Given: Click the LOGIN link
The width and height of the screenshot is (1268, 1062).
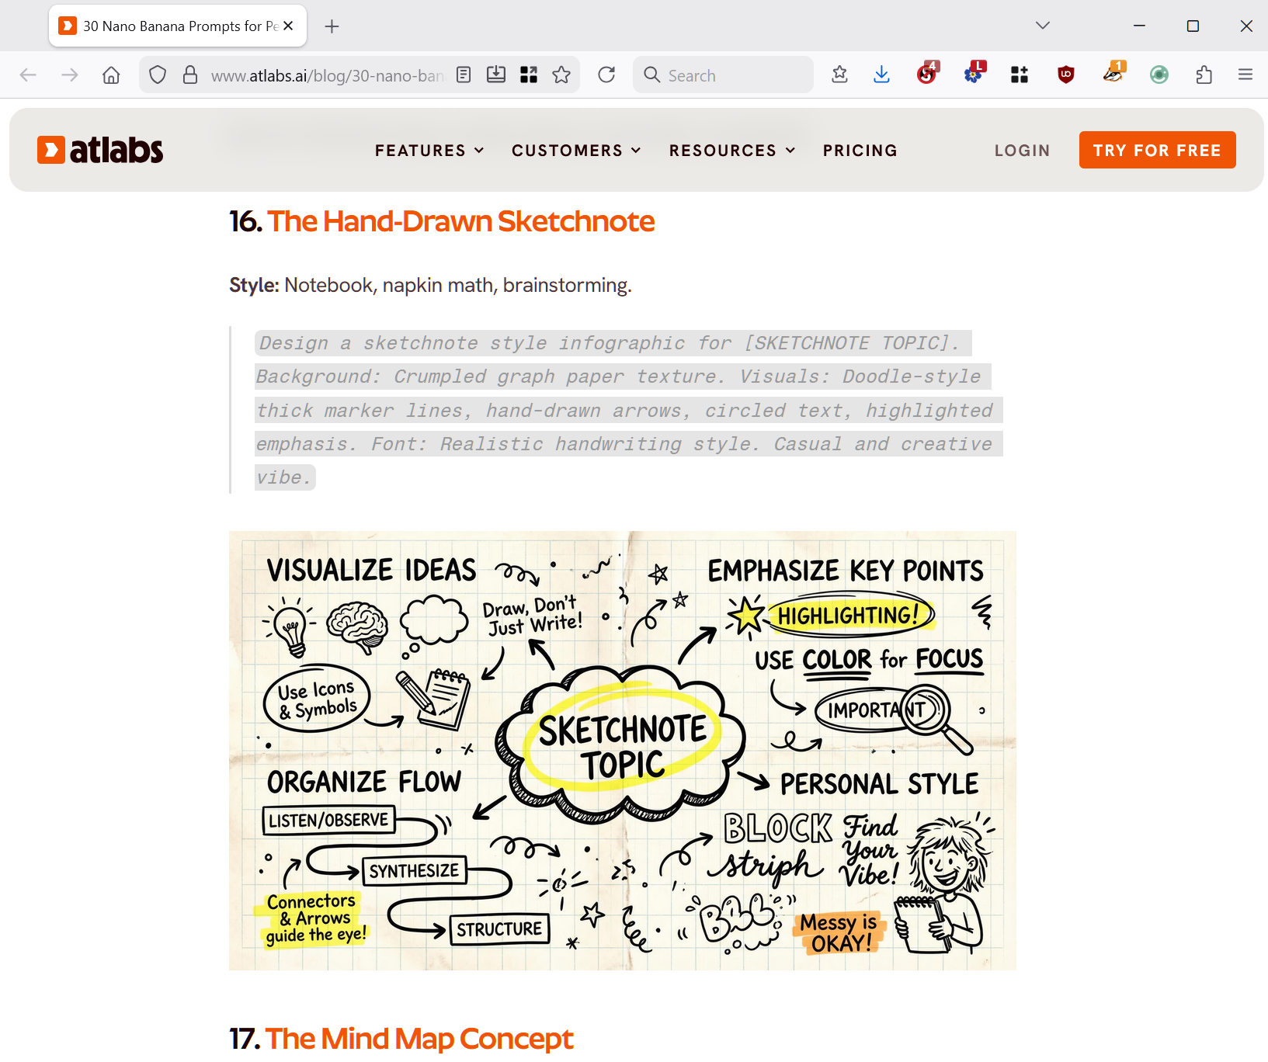Looking at the screenshot, I should 1023,151.
